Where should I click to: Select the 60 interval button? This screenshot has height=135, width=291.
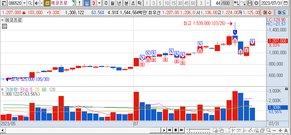193,3
